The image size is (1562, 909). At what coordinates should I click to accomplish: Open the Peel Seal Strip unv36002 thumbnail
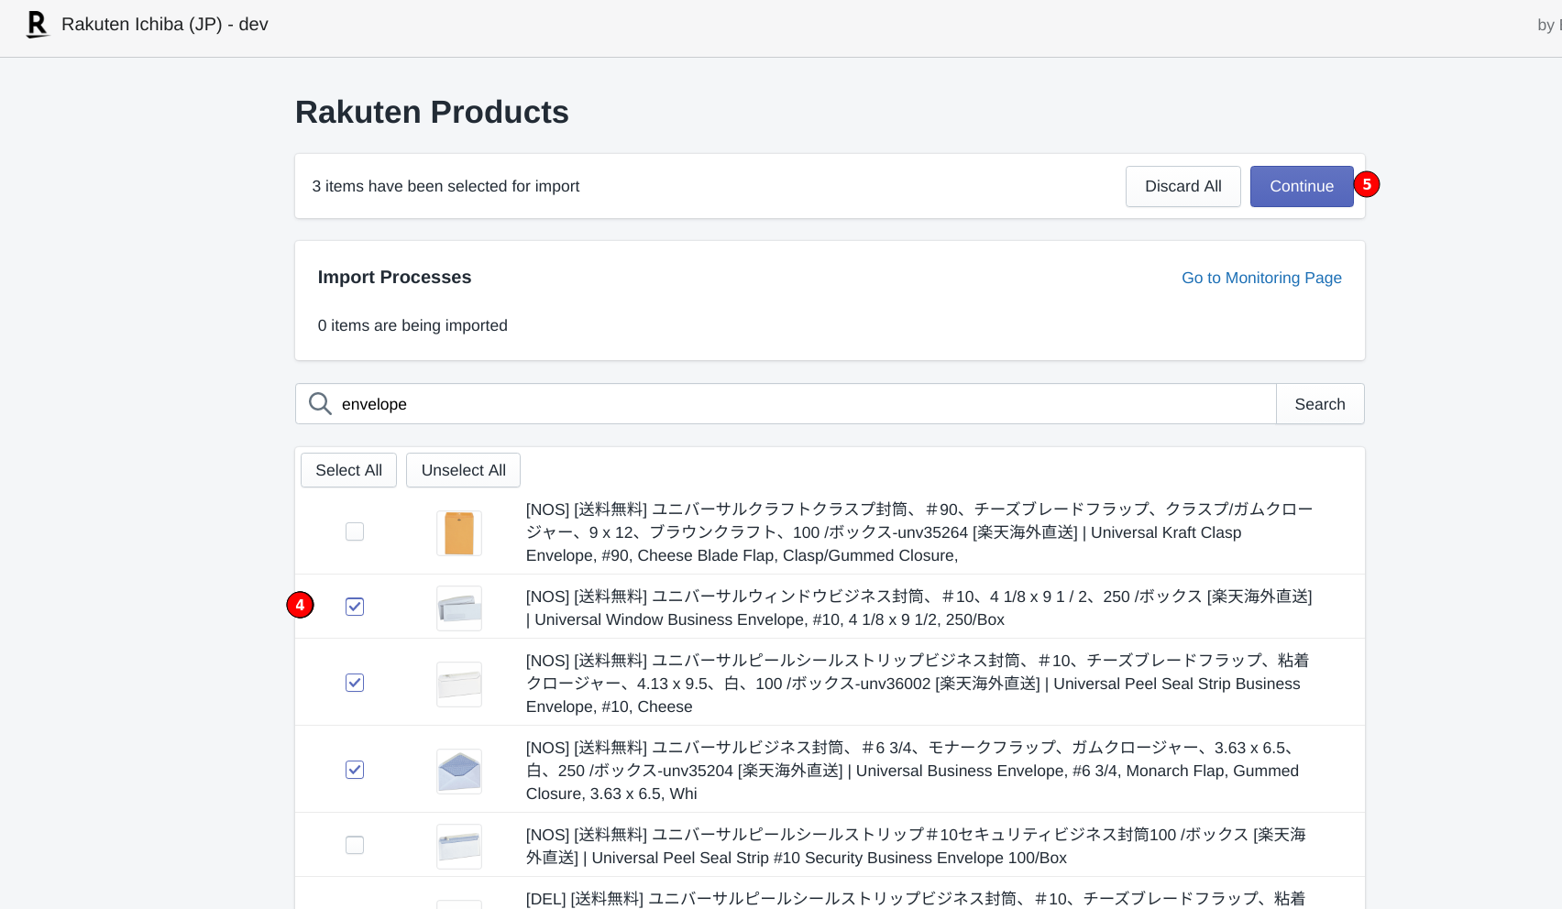click(x=459, y=684)
